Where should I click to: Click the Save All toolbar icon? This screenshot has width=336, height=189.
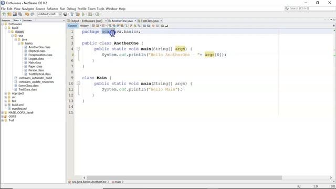coord(20,14)
